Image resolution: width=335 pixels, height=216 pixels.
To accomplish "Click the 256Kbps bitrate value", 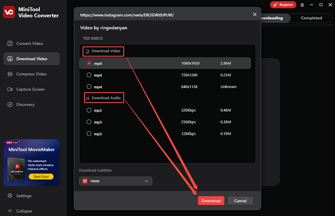I will pyautogui.click(x=189, y=122).
